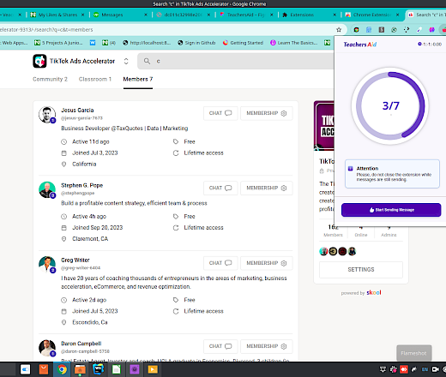Viewport: 446px width, 377px height.
Task: Open the purple app icon in taskbar
Action: (135, 369)
